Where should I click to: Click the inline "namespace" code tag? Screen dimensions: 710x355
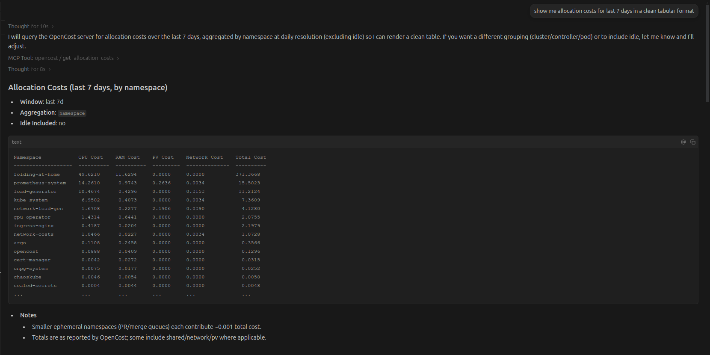click(72, 113)
